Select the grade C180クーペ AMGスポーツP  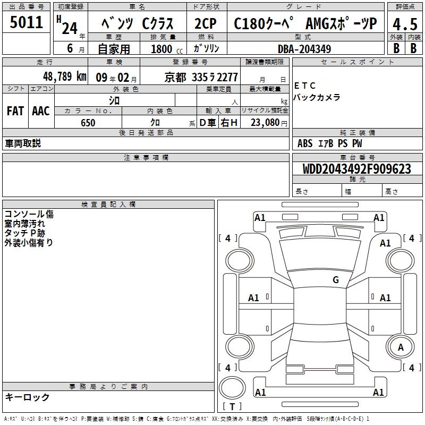point(305,23)
